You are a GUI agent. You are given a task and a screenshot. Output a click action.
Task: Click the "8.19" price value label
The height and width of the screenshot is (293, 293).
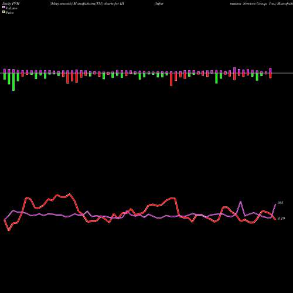[281, 219]
